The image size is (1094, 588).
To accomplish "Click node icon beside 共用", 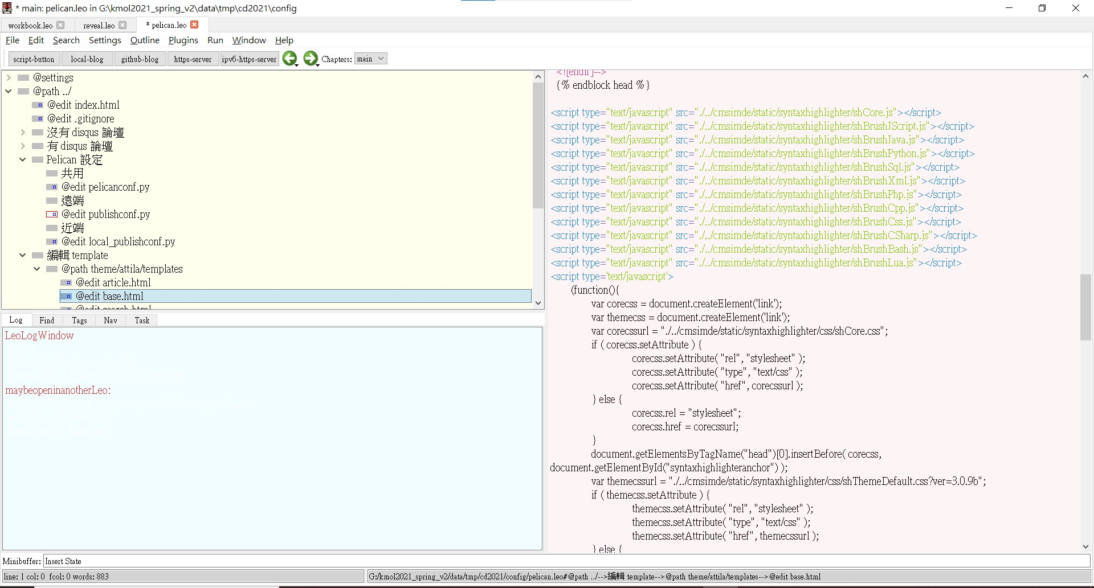I will click(52, 173).
